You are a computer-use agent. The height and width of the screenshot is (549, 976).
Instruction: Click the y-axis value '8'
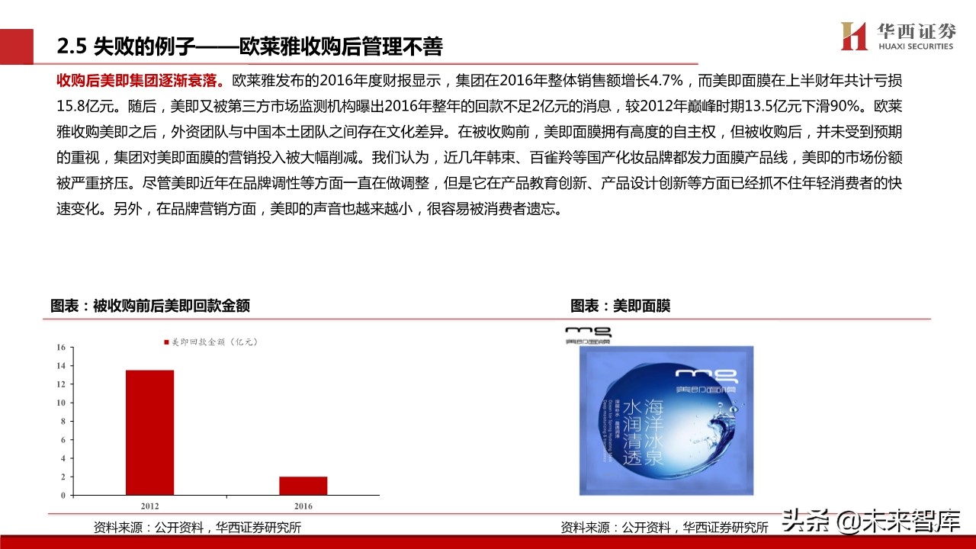63,422
